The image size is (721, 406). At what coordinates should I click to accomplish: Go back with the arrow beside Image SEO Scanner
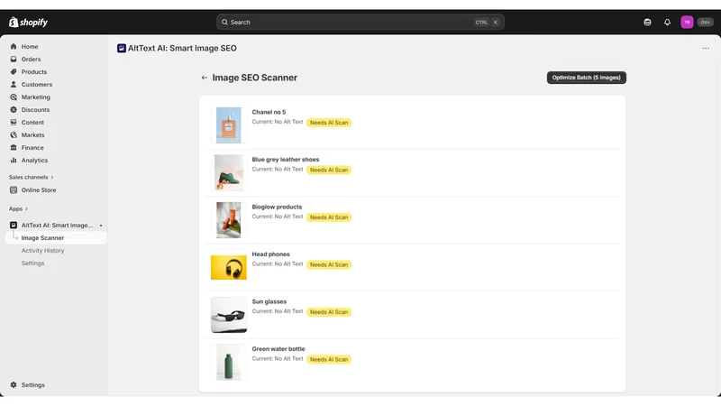(x=205, y=78)
